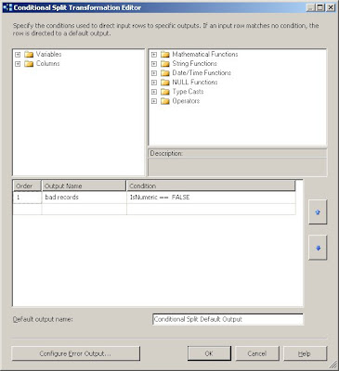Screen dimensions: 339x371
Task: Select Type Casts label
Action: [x=188, y=92]
